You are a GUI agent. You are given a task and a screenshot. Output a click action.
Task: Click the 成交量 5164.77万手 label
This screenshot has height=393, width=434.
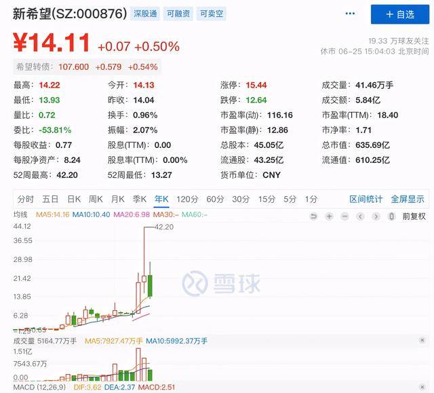45,341
